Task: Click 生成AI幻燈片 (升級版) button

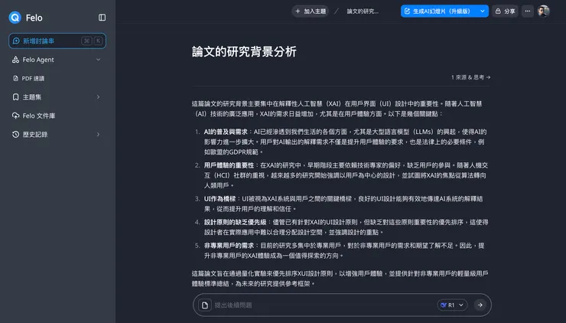Action: tap(438, 11)
